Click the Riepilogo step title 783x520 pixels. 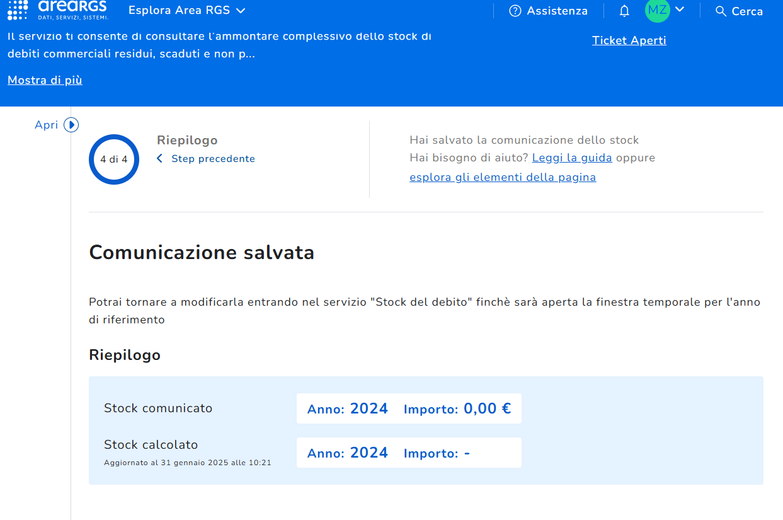[187, 140]
